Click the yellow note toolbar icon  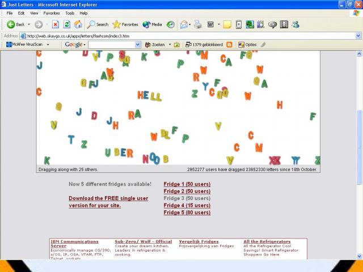click(227, 24)
